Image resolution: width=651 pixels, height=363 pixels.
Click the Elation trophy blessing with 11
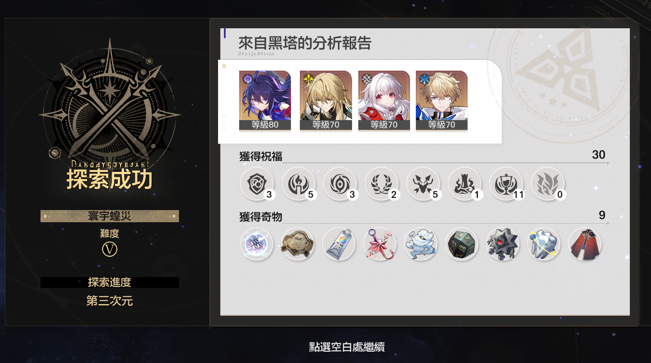coord(506,184)
